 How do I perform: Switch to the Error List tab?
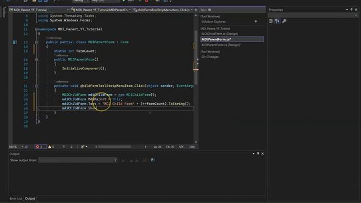(x=16, y=198)
